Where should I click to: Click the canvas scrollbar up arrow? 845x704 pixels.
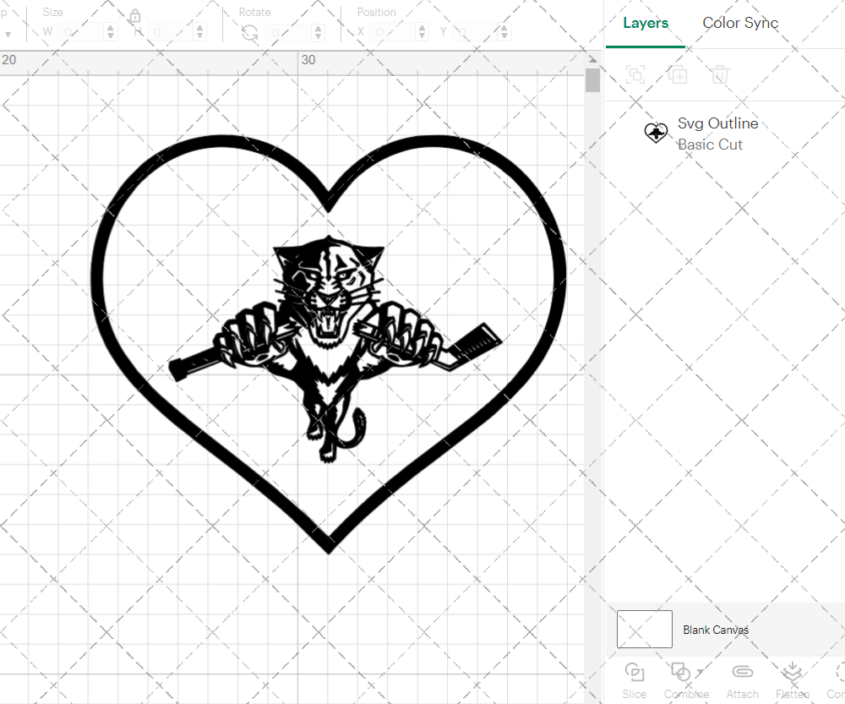(x=592, y=59)
